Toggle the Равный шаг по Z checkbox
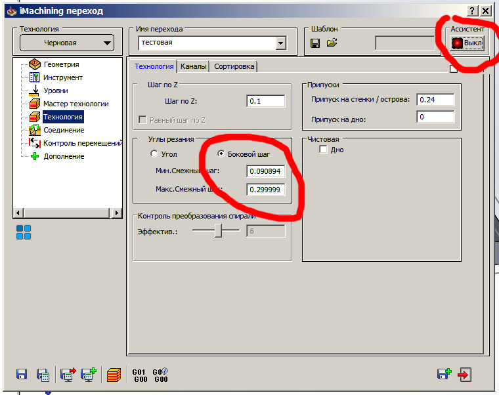The width and height of the screenshot is (499, 395). 142,120
